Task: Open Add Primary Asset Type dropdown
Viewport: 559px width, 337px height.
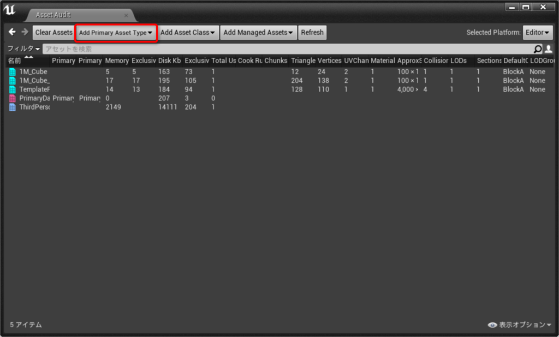Action: [x=116, y=33]
